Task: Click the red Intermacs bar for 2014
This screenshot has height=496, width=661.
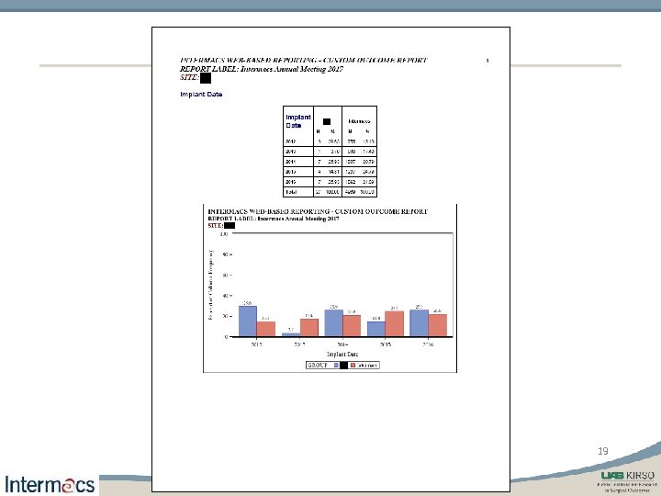Action: coord(352,326)
